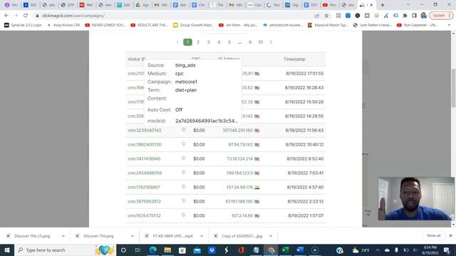
Task: Expand Copy of 20220521 jpg download options
Action: coord(271,236)
